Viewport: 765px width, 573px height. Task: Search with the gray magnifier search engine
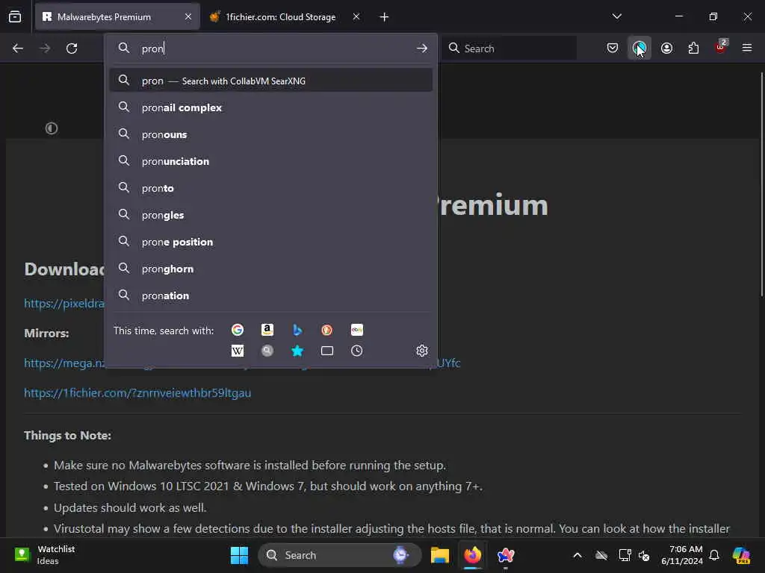coord(267,351)
